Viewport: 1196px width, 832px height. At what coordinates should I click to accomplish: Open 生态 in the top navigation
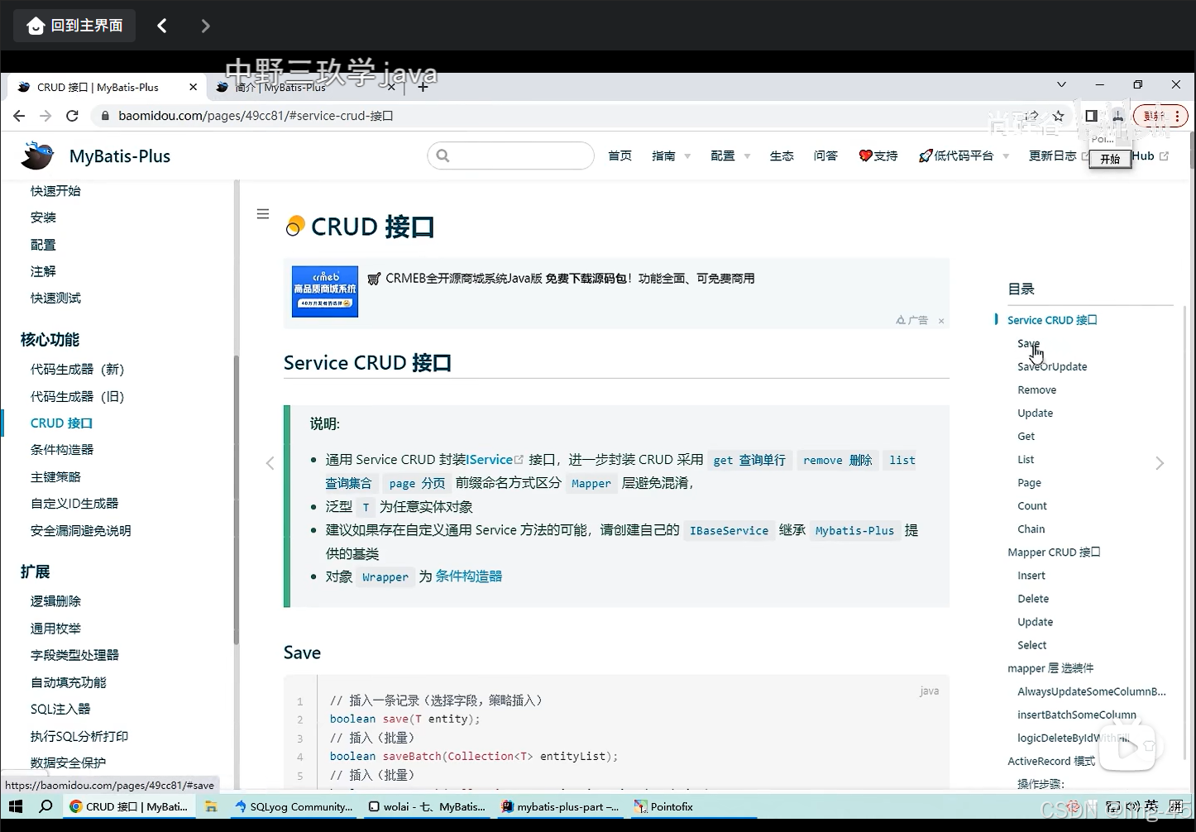pyautogui.click(x=782, y=155)
